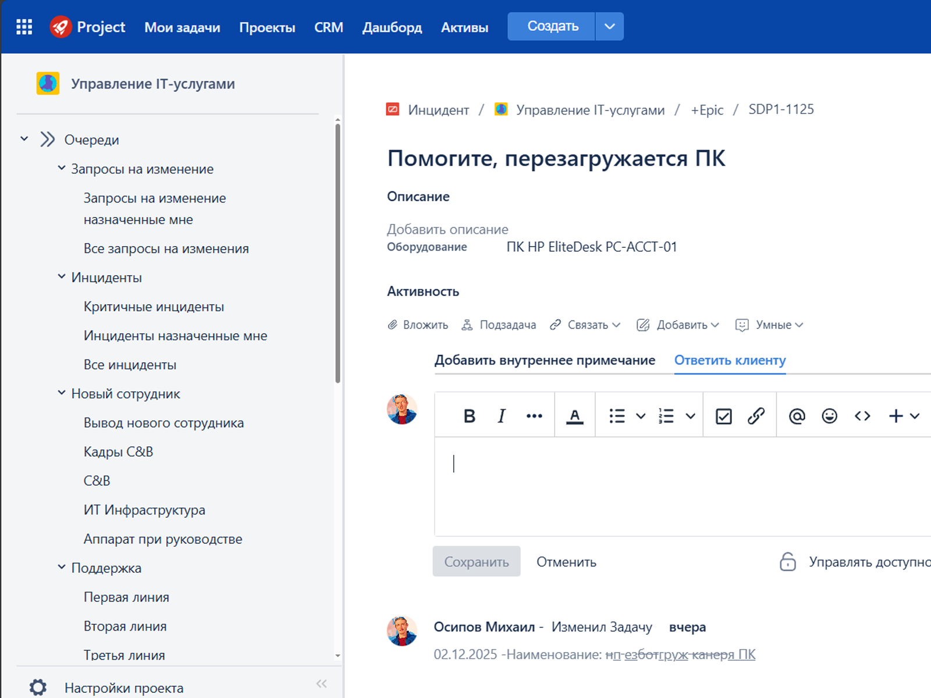Click the mention @ icon

(x=797, y=416)
